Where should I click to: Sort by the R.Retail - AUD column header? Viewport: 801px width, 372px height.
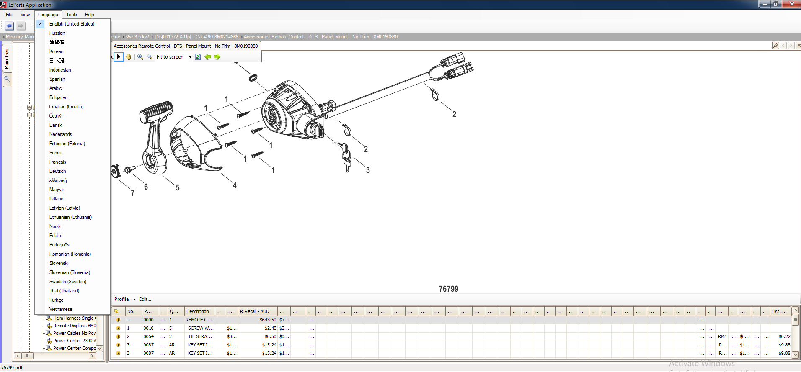pos(258,311)
